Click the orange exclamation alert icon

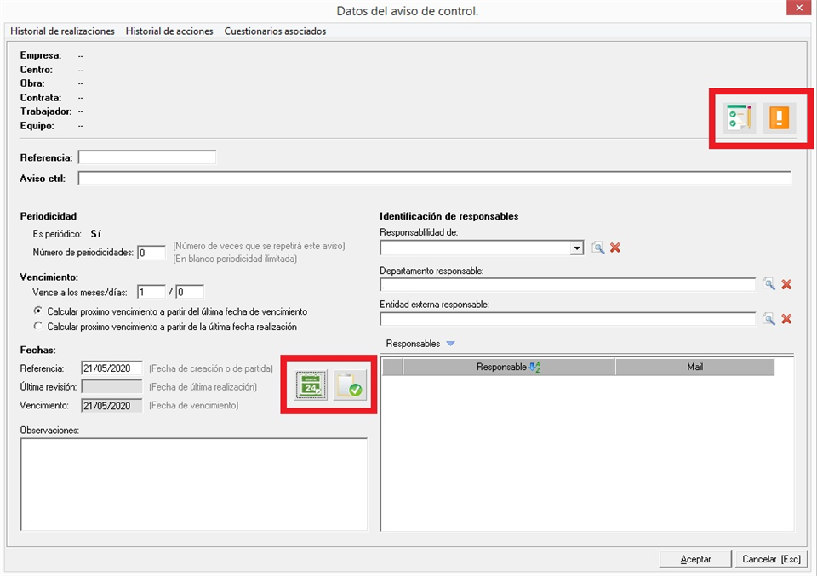[x=779, y=119]
